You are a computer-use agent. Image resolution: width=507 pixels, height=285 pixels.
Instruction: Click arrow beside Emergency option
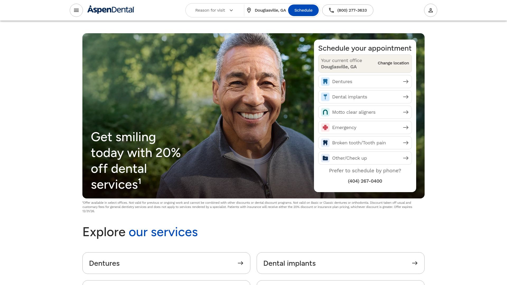(406, 127)
